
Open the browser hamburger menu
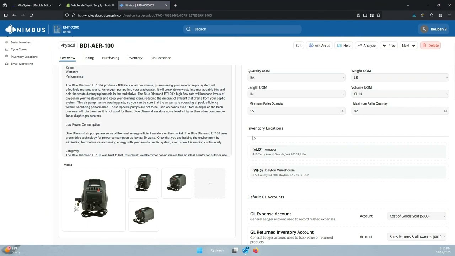click(x=449, y=15)
